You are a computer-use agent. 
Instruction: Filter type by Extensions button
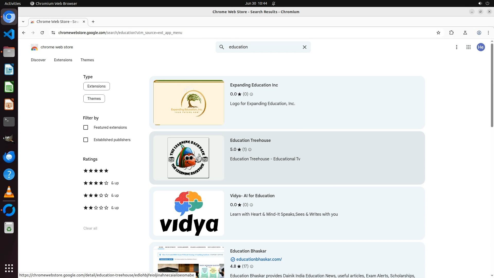(x=96, y=86)
